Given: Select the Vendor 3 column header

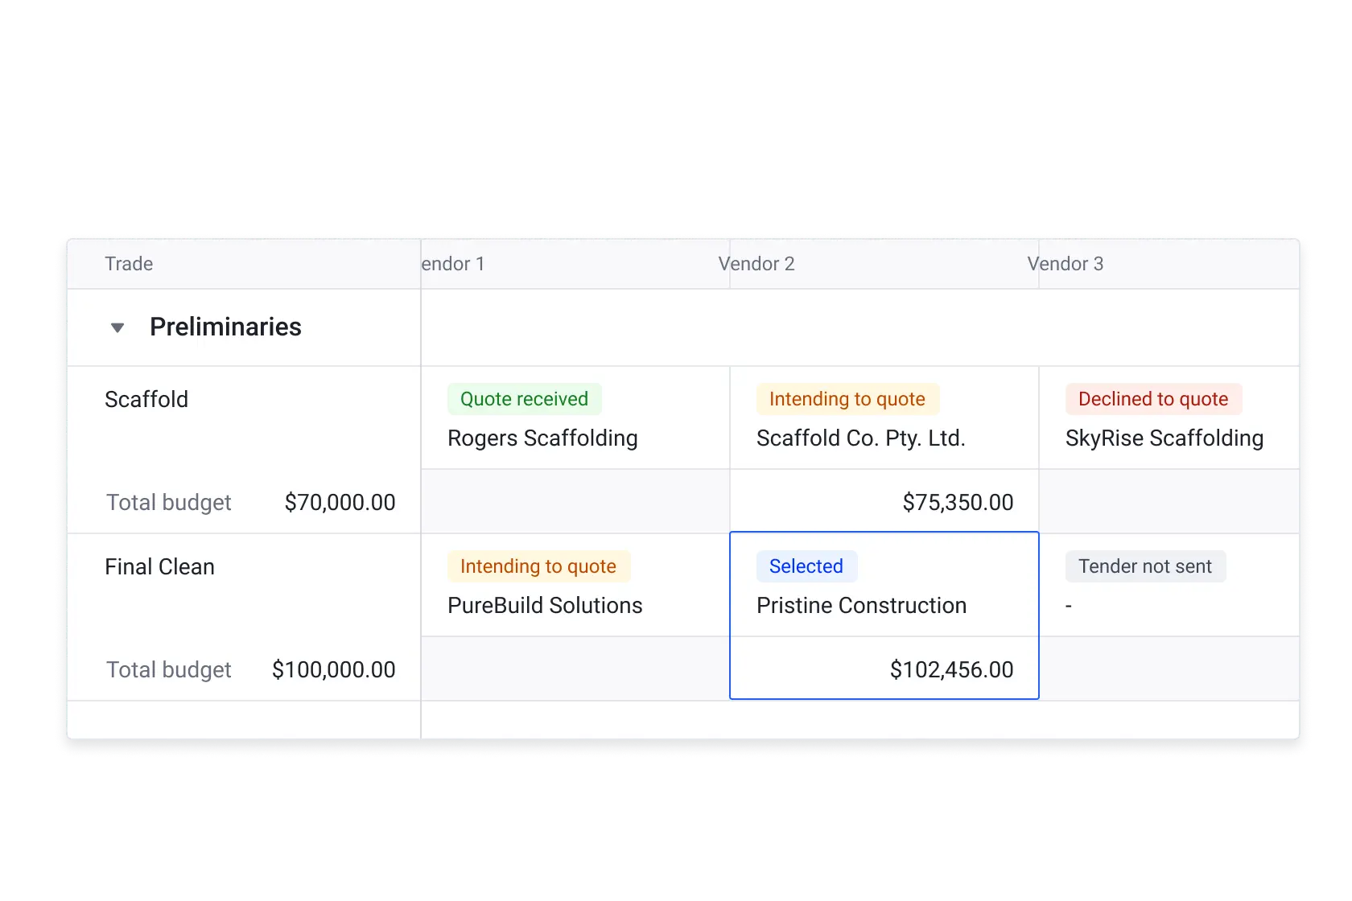Looking at the screenshot, I should (x=1066, y=264).
